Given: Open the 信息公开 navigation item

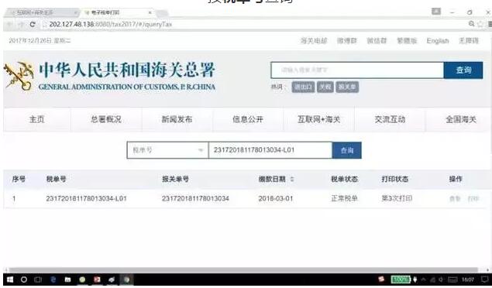Looking at the screenshot, I should point(248,119).
